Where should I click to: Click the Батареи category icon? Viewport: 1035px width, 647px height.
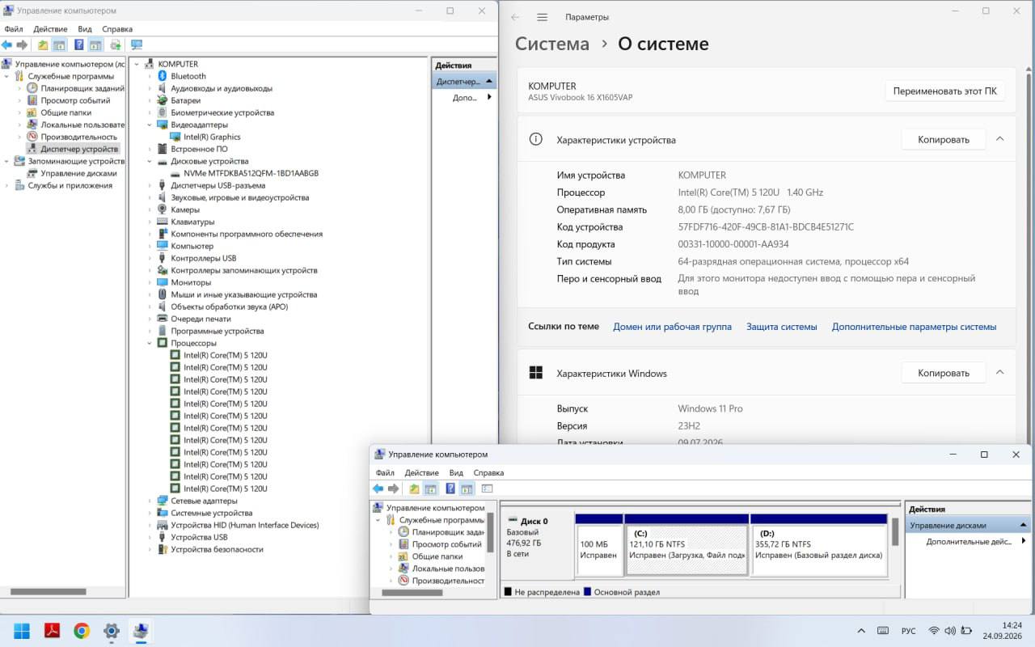163,100
